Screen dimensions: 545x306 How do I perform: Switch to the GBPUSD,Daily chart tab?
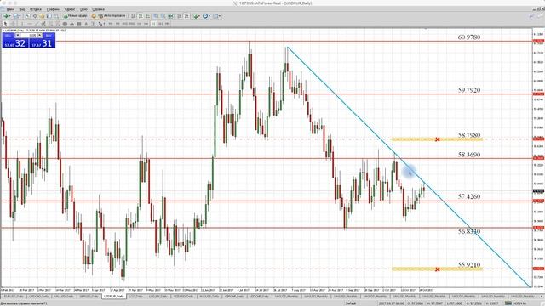tap(89, 297)
